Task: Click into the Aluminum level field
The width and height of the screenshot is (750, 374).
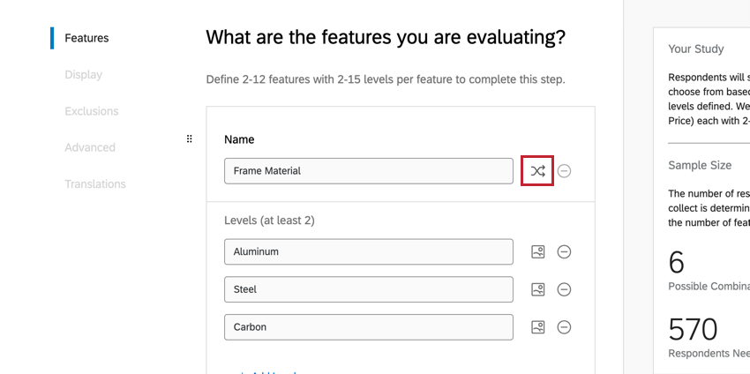Action: tap(368, 252)
